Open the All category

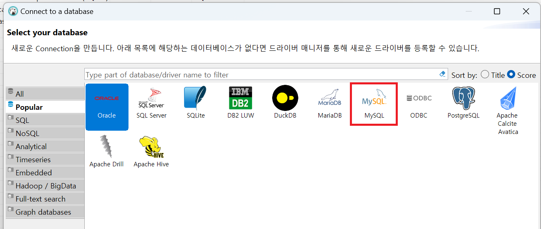point(45,94)
